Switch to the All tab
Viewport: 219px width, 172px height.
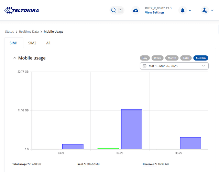[48, 43]
